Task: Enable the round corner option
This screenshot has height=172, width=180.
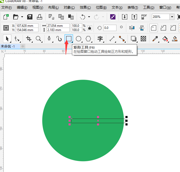Action: [154, 28]
